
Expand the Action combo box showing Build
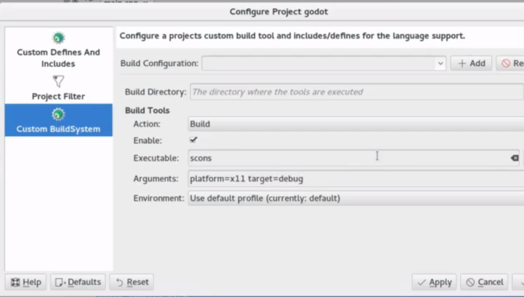(x=356, y=124)
